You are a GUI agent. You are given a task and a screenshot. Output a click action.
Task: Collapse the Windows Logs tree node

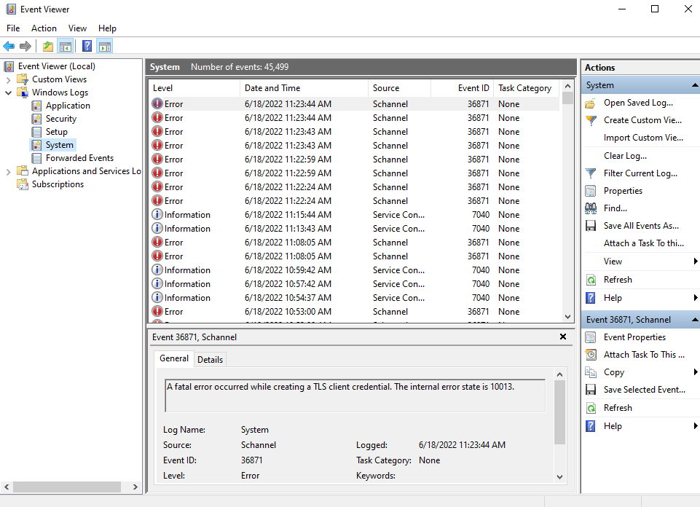9,93
